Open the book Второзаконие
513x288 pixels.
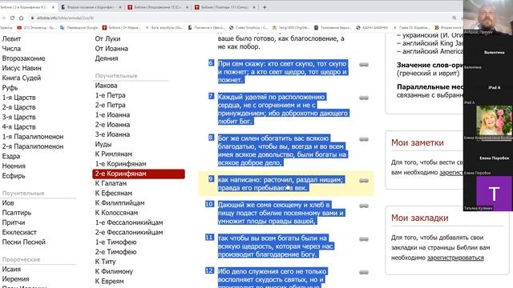[23, 58]
